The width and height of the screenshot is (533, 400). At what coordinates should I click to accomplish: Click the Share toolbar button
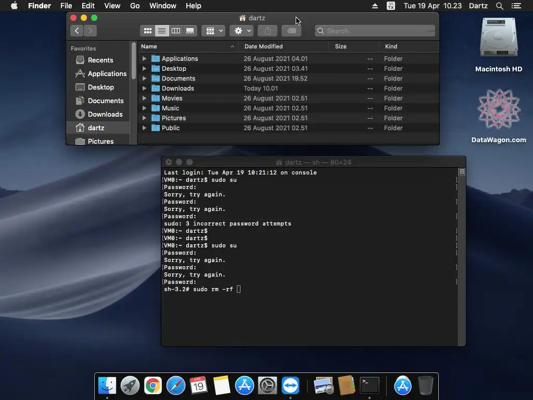[268, 31]
